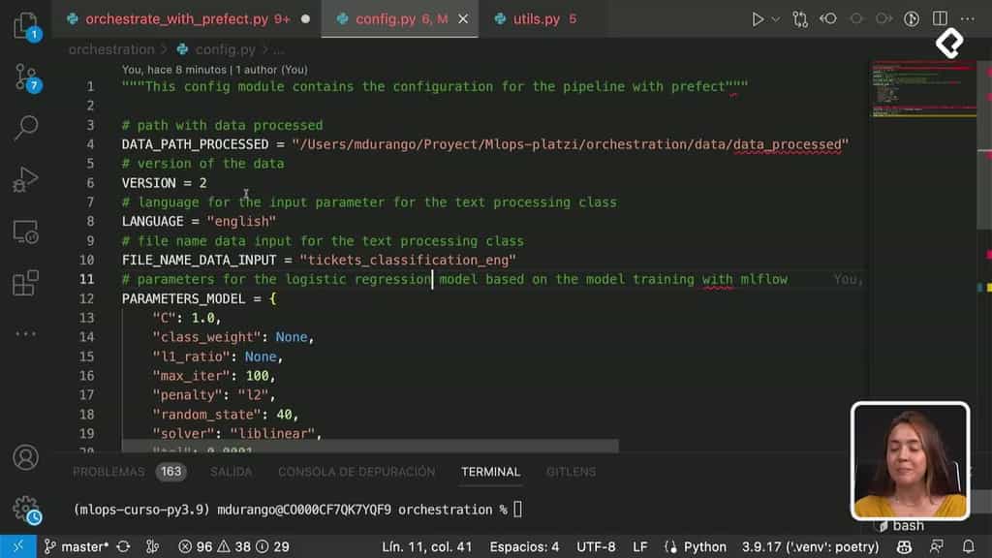Click the editor horizontal scrollbar

point(368,447)
